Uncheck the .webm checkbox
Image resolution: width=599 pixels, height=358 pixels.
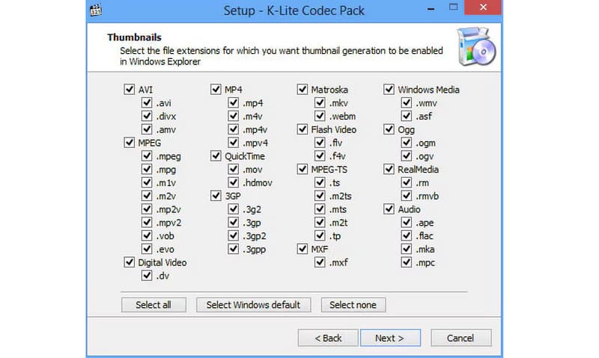click(320, 117)
